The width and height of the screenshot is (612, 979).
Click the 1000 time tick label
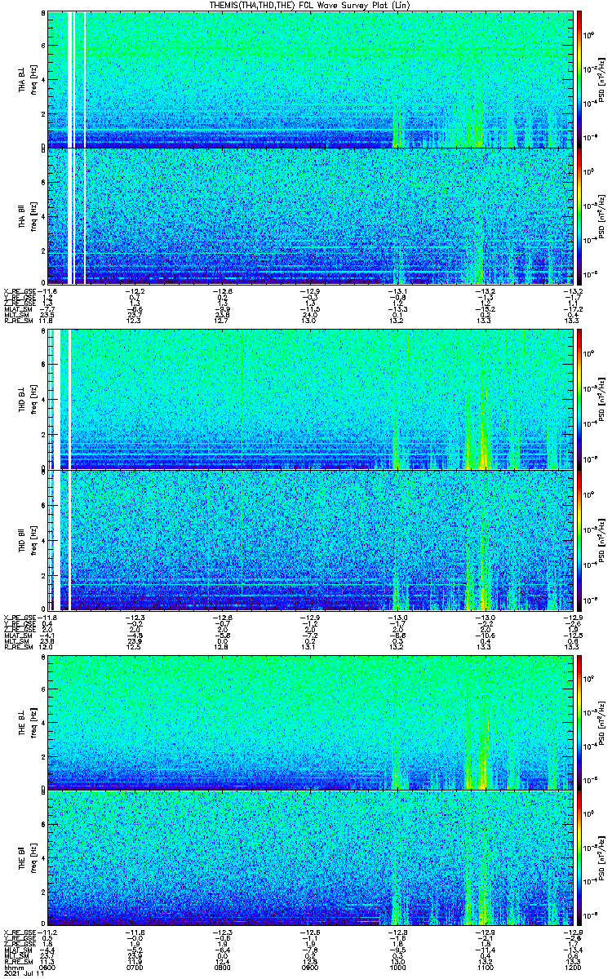[x=397, y=968]
